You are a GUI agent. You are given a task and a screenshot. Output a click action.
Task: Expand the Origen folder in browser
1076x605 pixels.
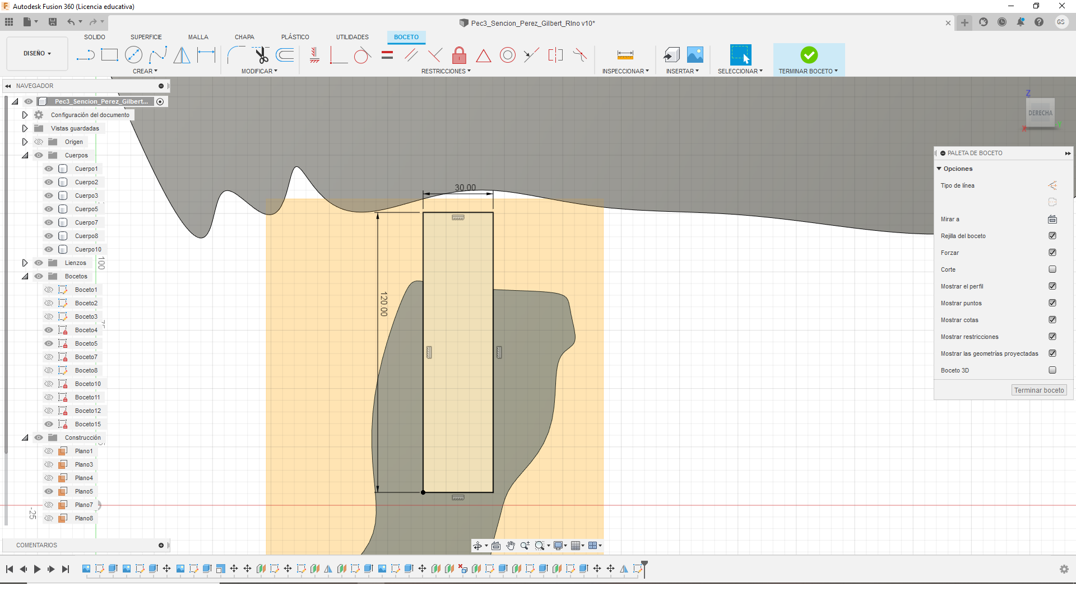tap(25, 142)
